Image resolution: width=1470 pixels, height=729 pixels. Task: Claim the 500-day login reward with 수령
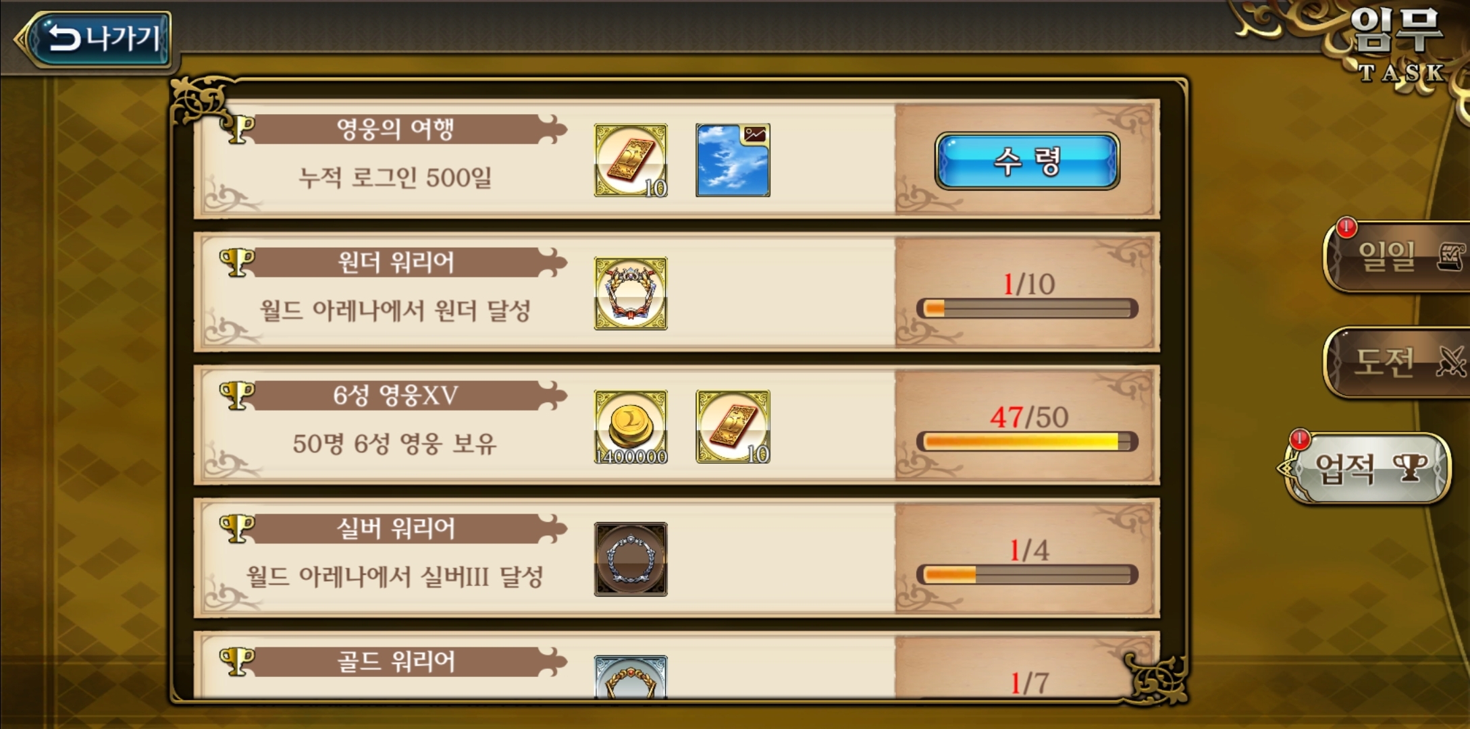(1026, 161)
